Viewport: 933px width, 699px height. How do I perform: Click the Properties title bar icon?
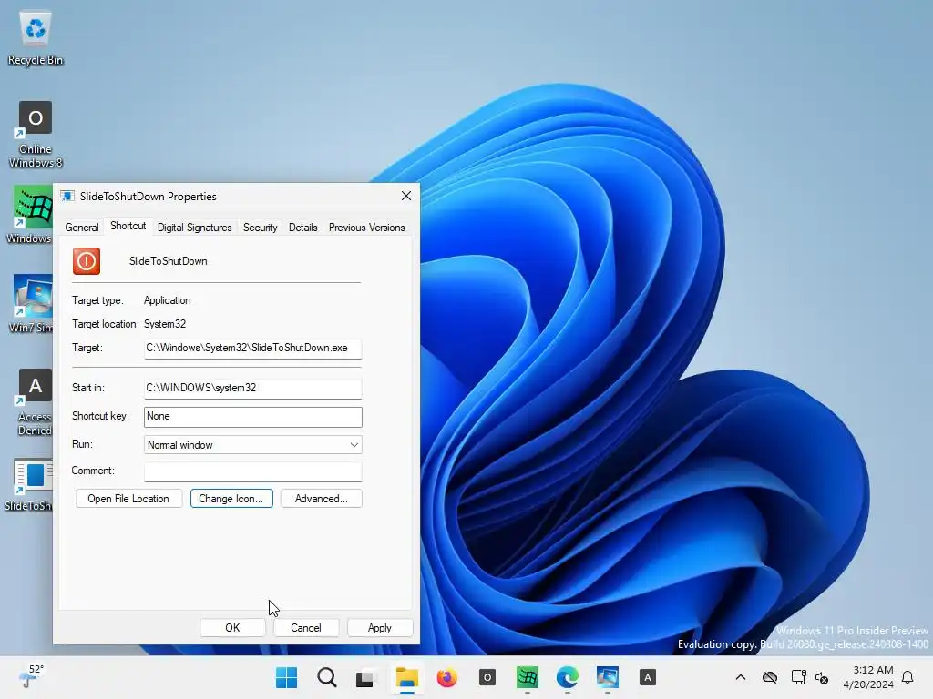(x=67, y=197)
